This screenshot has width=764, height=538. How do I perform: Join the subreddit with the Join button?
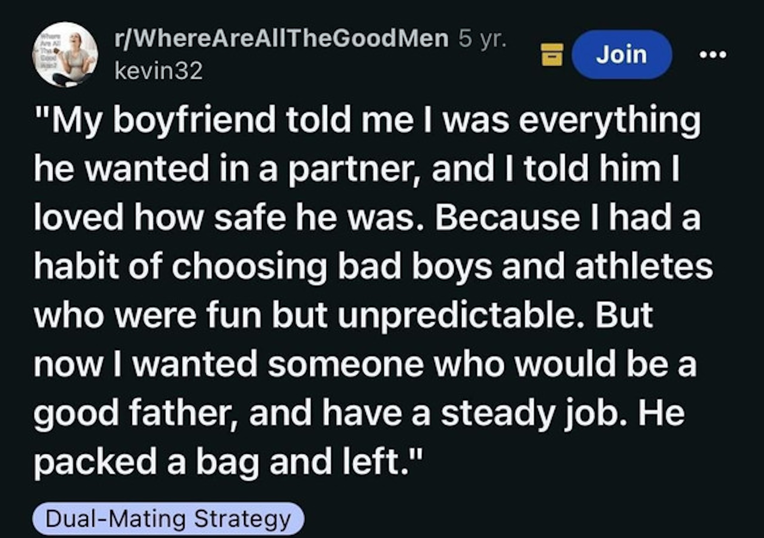(x=621, y=55)
